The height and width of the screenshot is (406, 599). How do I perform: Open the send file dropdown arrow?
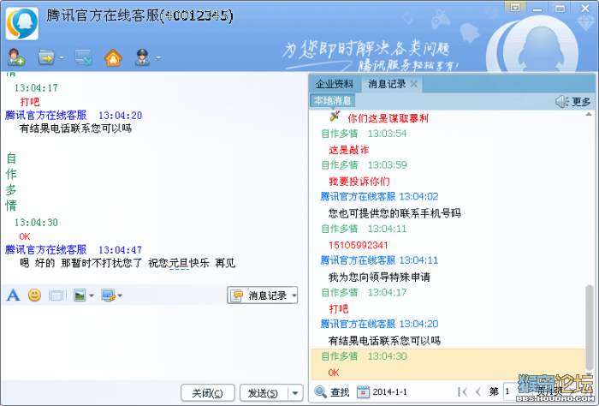(x=62, y=58)
